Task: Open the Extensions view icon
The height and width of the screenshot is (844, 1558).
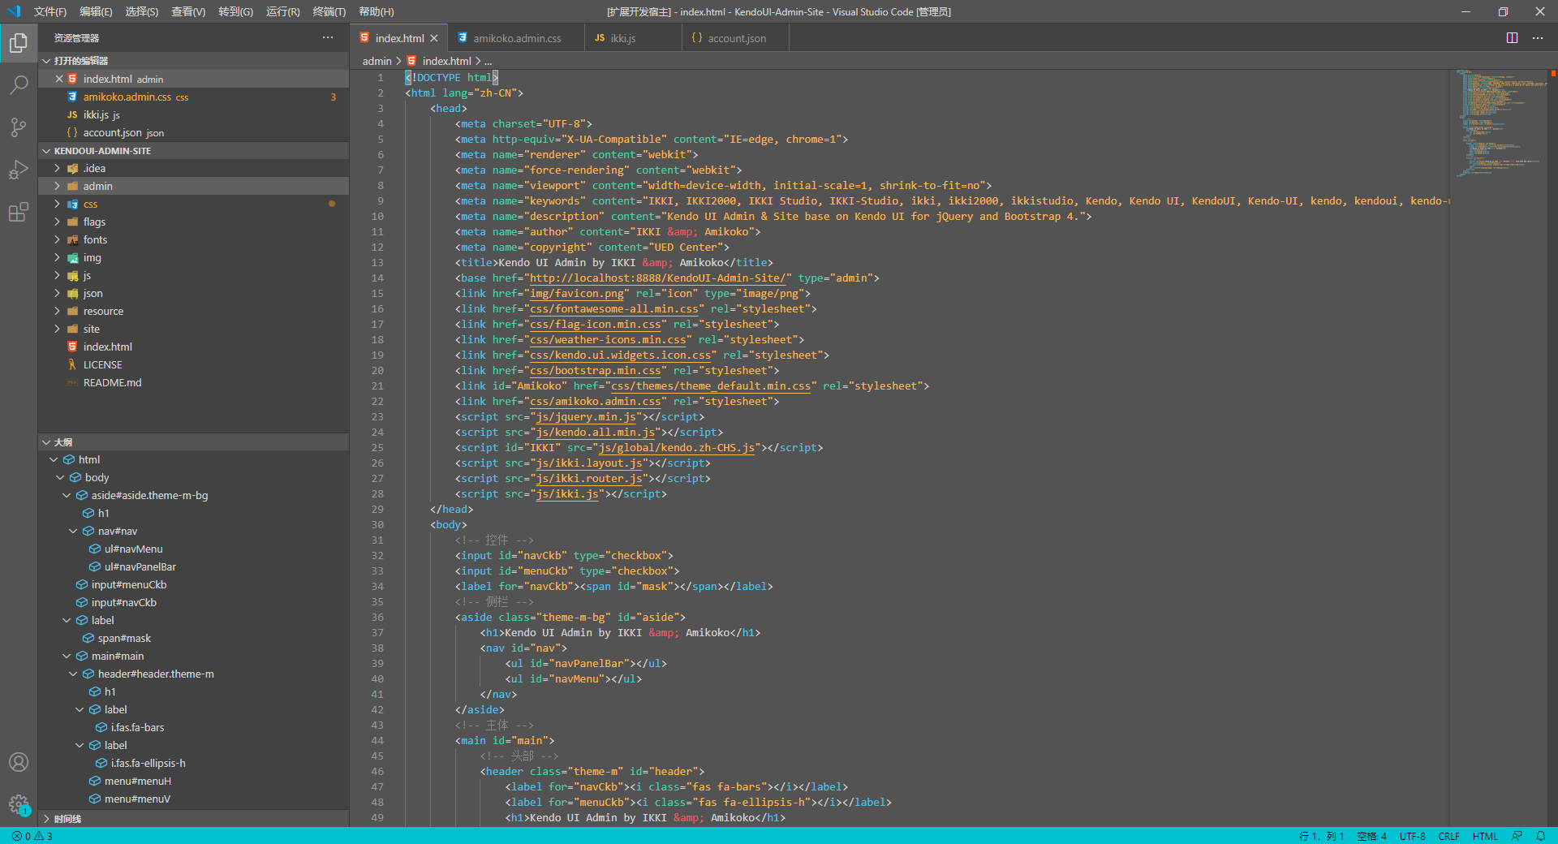Action: 19,213
